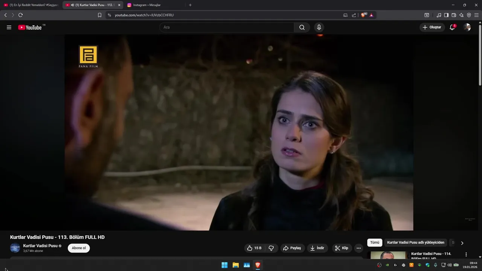Viewport: 482px width, 271px height.
Task: Open the Kurtlar Vadisi Pusu channel name
Action: (x=40, y=246)
